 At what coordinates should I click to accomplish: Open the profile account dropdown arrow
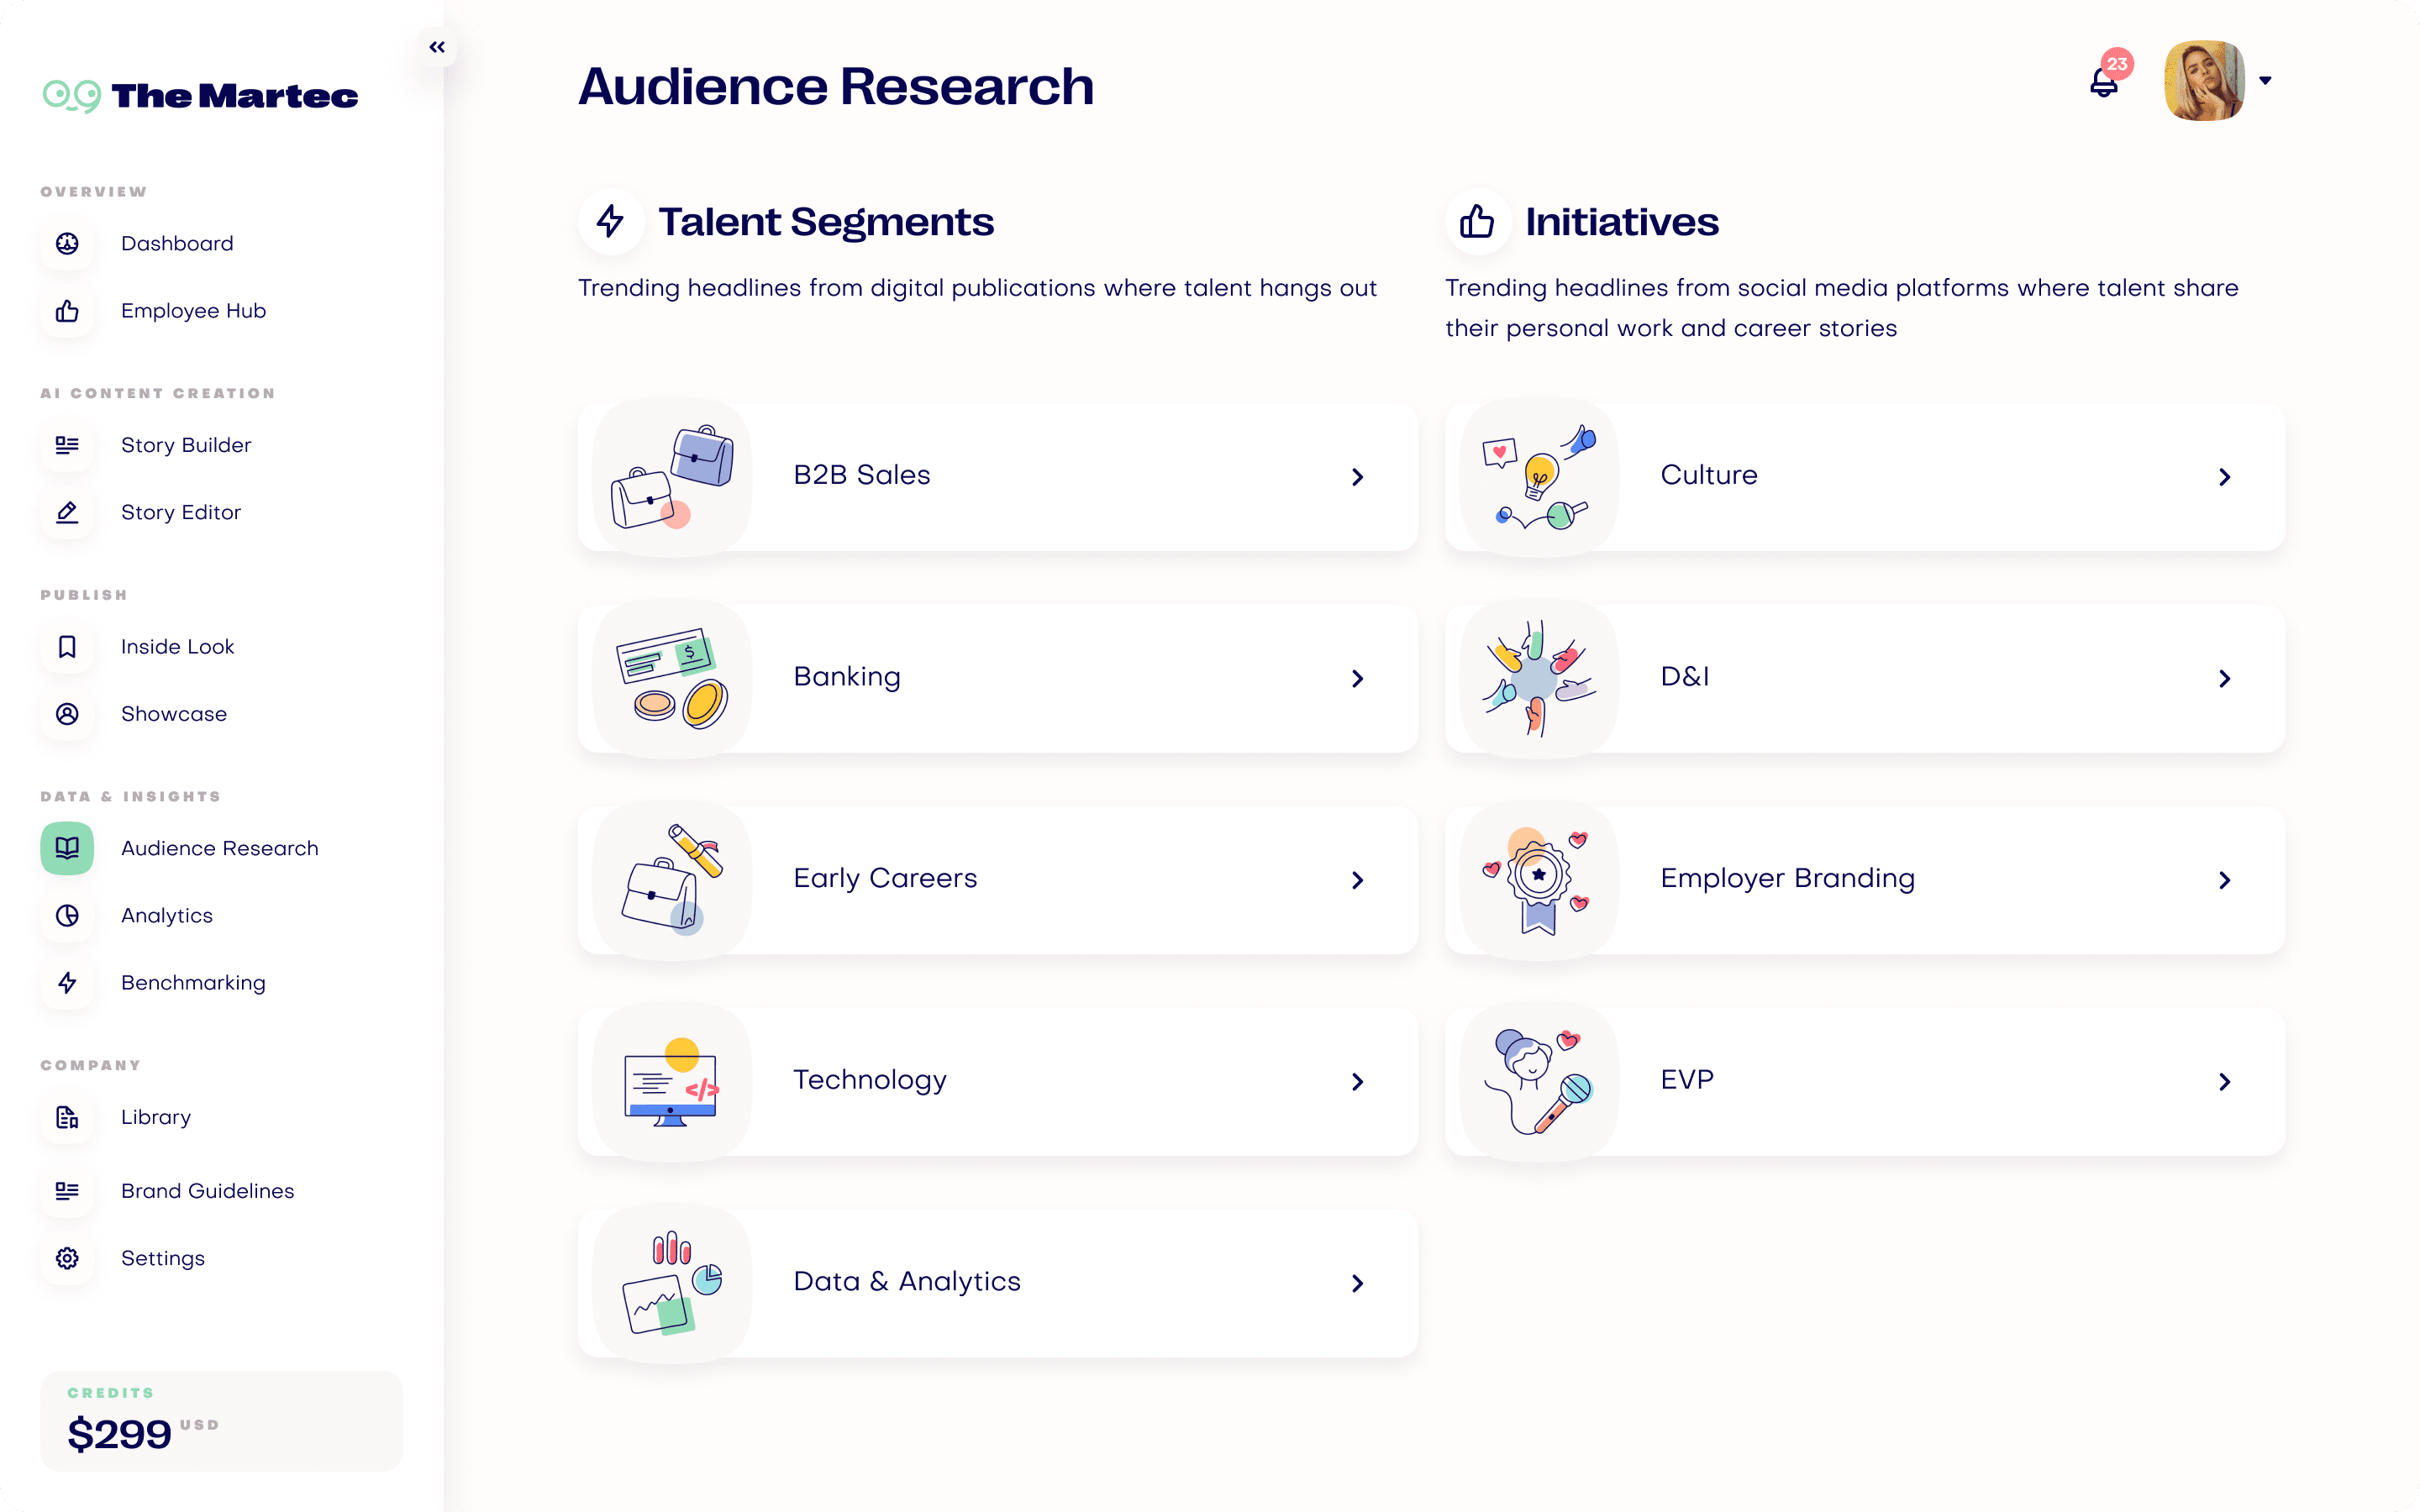tap(2265, 80)
